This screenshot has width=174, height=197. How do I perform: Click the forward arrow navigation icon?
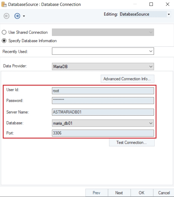click(17, 16)
